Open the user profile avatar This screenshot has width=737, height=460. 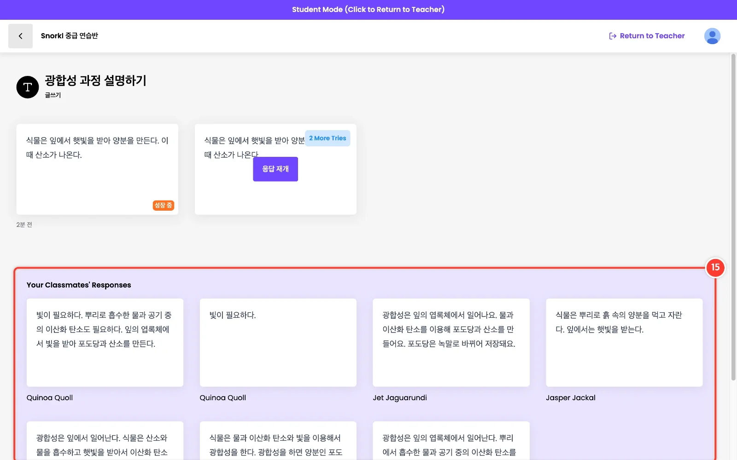[x=712, y=36]
